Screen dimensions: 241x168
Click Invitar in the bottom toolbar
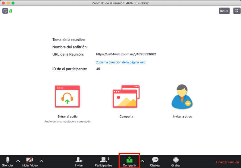[79, 162]
